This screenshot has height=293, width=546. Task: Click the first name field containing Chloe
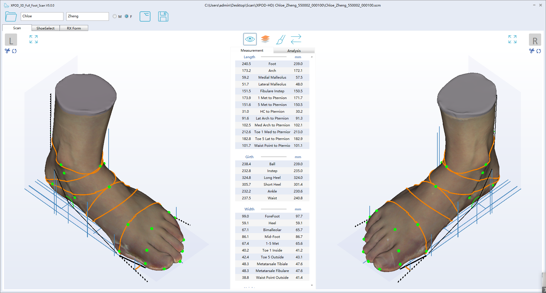click(42, 16)
